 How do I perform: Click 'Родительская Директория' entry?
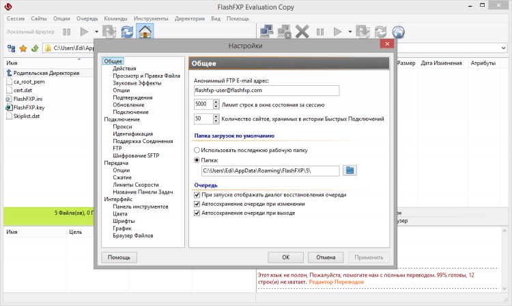pos(46,73)
